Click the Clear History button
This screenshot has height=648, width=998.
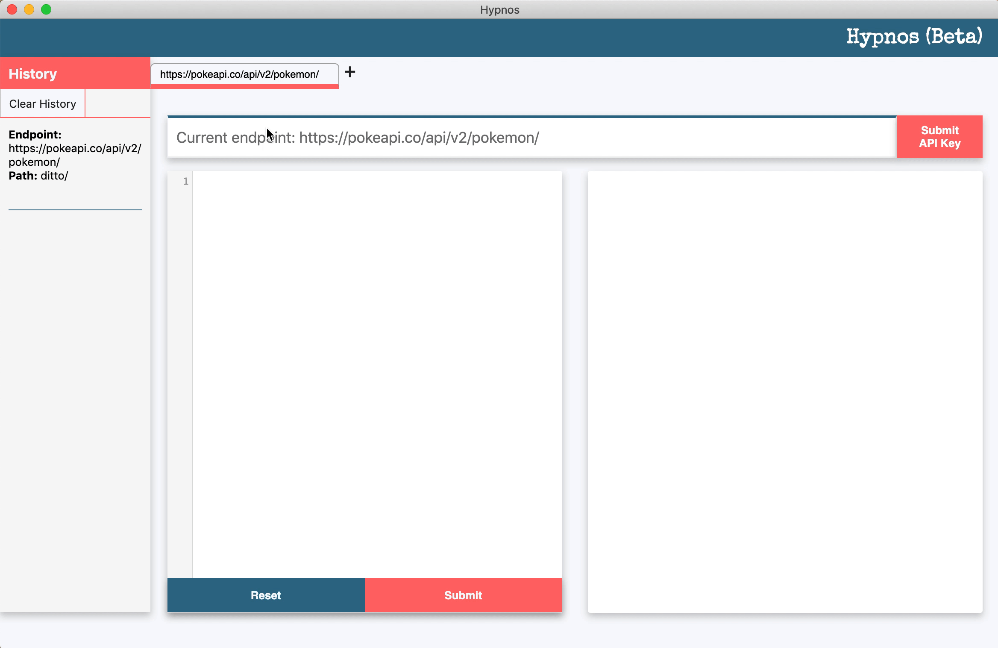pyautogui.click(x=43, y=104)
